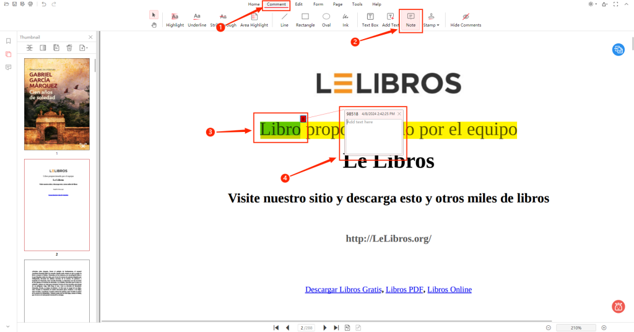Select the Oval shape tool
Screen dimensions: 634x332
point(326,20)
